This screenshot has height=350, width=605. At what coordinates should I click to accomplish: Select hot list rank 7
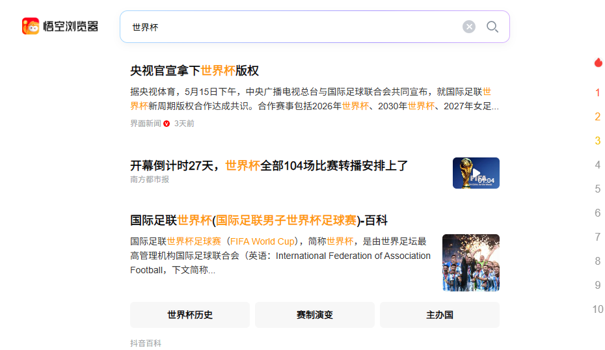click(598, 237)
